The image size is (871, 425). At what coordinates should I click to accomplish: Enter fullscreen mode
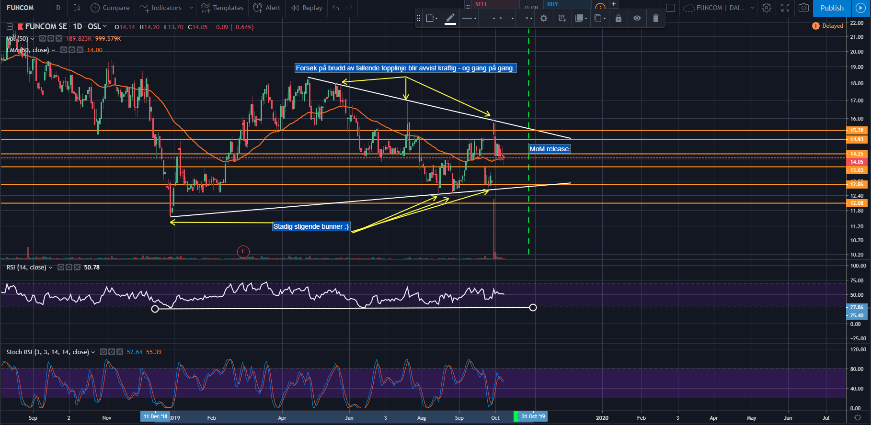[x=785, y=8]
